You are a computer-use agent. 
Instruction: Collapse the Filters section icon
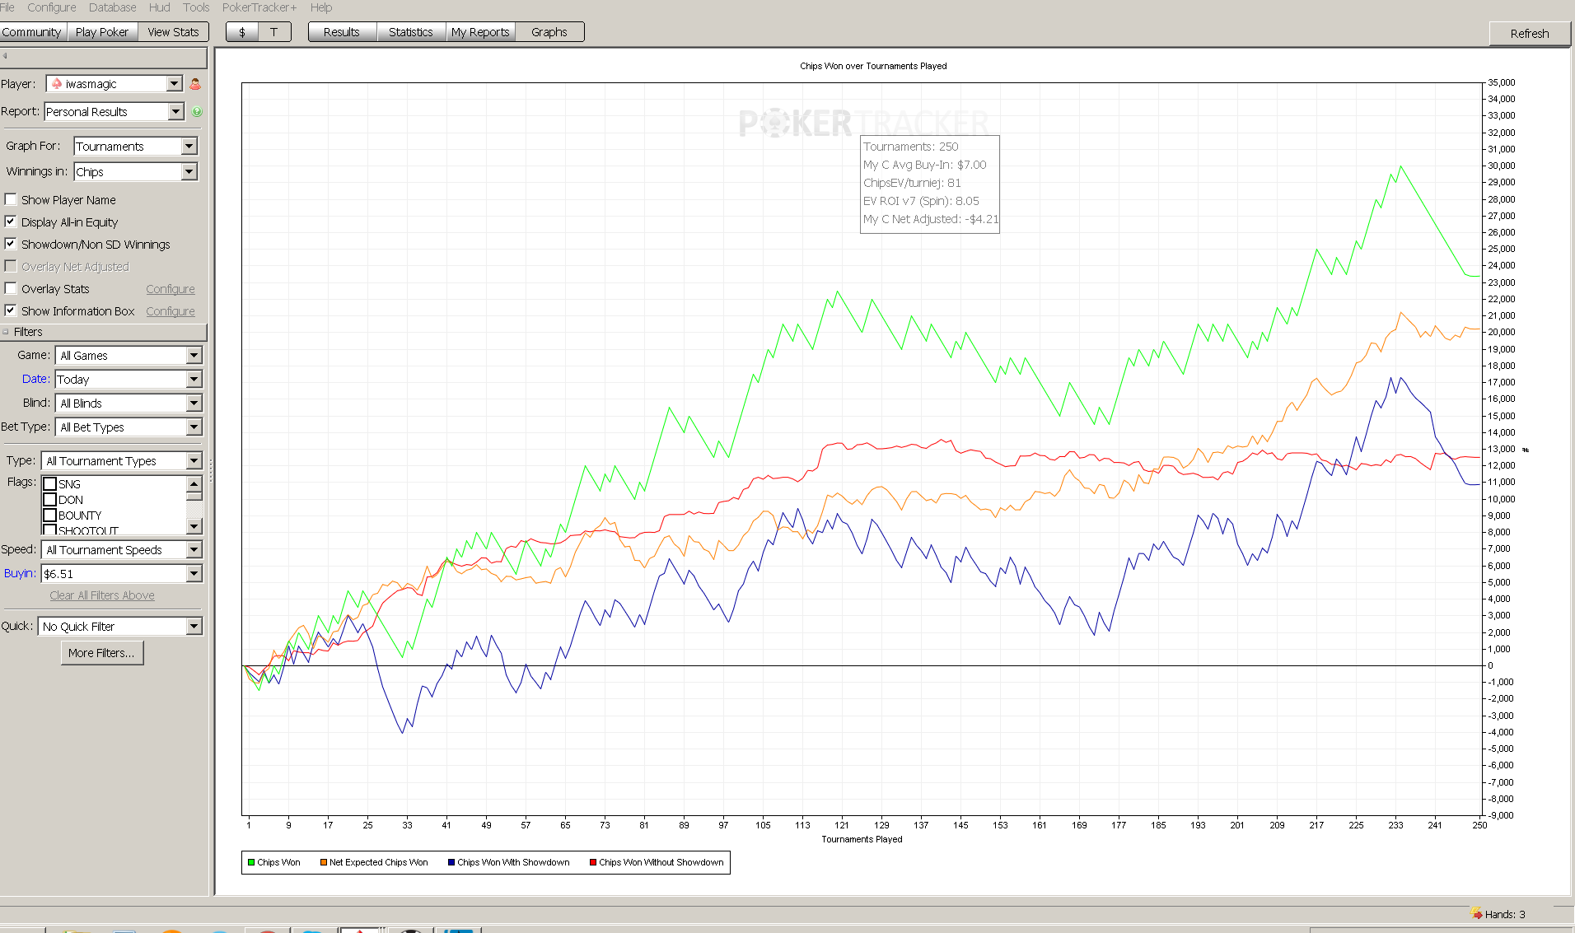coord(6,332)
